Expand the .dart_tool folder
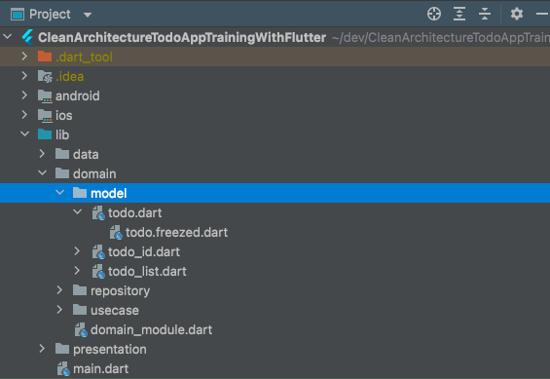550x379 pixels. [x=24, y=57]
